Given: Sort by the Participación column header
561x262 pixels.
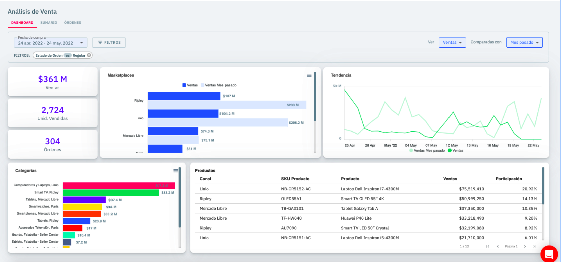Looking at the screenshot, I should coord(509,179).
